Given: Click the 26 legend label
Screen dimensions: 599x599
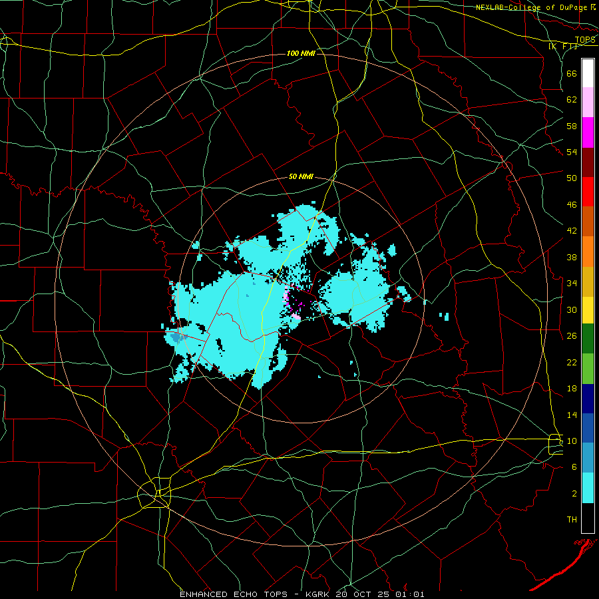Looking at the screenshot, I should pos(572,336).
